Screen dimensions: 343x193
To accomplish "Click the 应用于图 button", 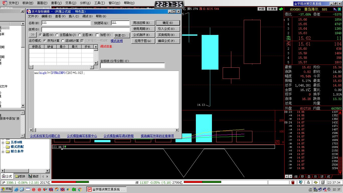I will (143, 41).
